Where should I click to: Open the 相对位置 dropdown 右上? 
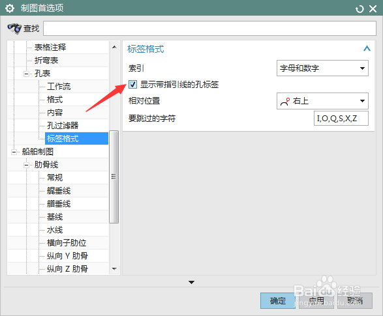tap(322, 101)
